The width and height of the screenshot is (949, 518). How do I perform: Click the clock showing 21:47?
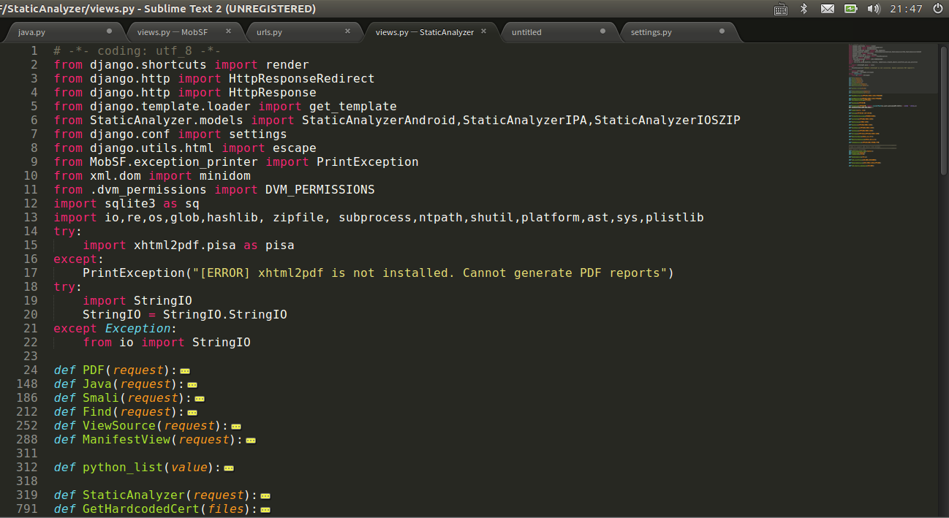(x=906, y=9)
